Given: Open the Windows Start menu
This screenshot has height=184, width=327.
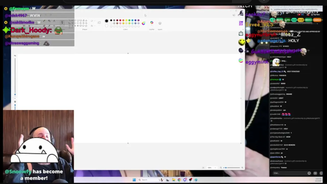Looking at the screenshot, I should coord(134,180).
